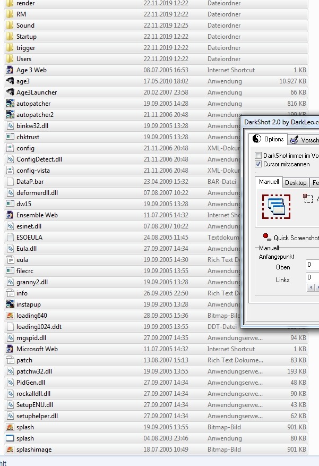Uncheck the Cursor mitscannen checkbox
Viewport: 319px width, 466px height.
pos(258,164)
